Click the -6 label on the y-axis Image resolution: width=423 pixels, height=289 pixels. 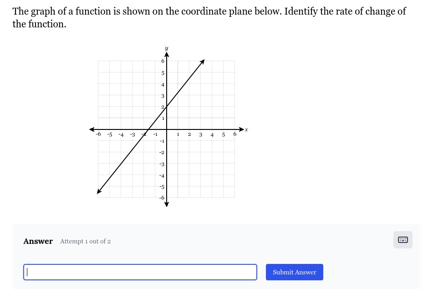162,198
